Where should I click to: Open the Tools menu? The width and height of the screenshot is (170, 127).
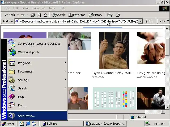[x=52, y=8]
